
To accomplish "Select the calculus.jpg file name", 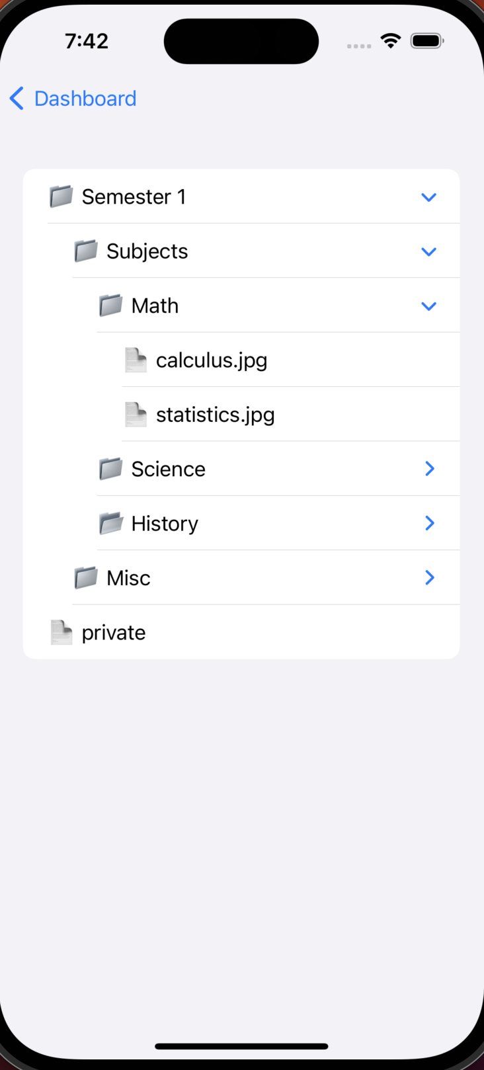I will pos(212,360).
